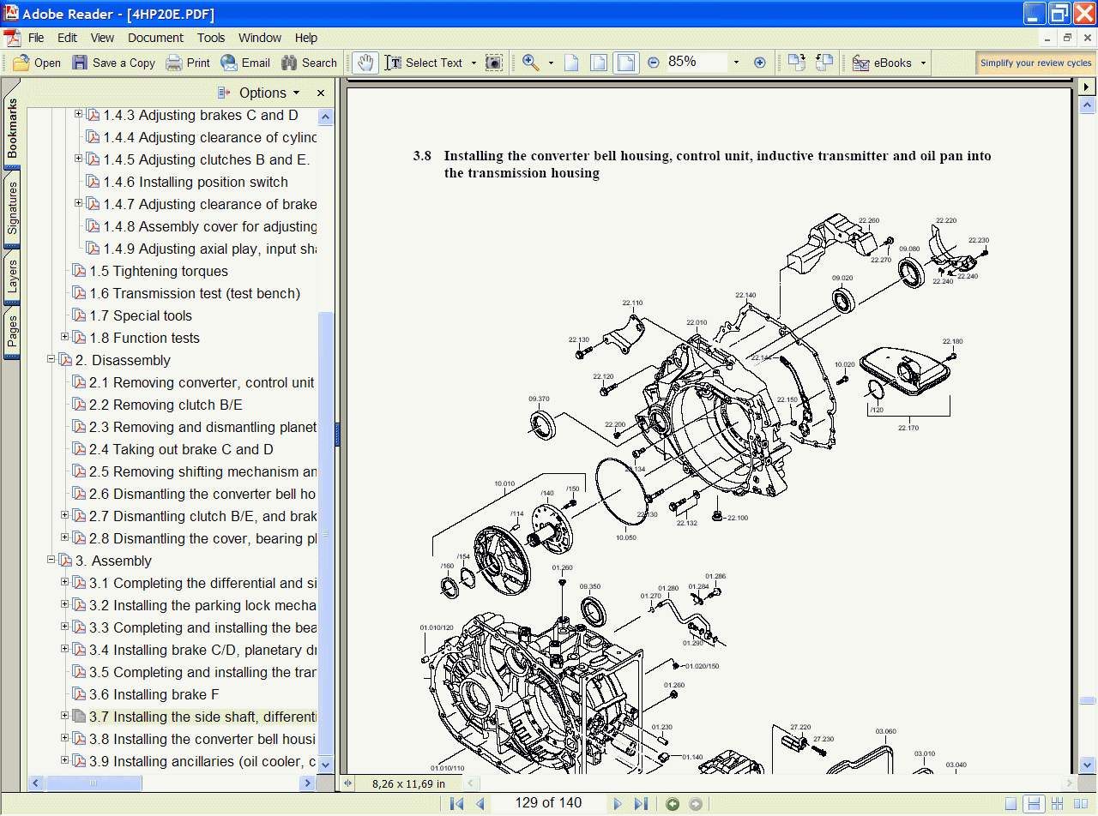Jump to the first page

pos(457,803)
